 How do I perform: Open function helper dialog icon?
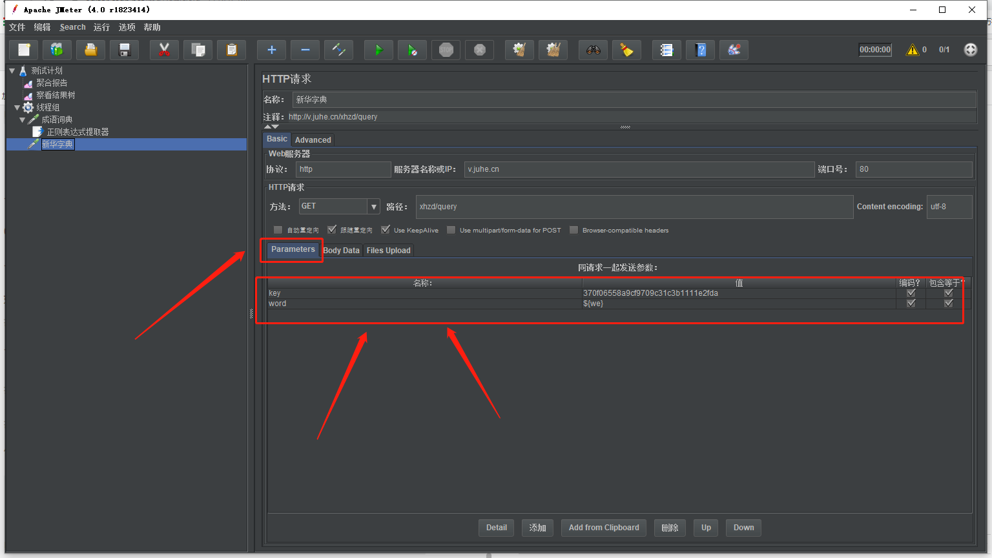coord(666,50)
